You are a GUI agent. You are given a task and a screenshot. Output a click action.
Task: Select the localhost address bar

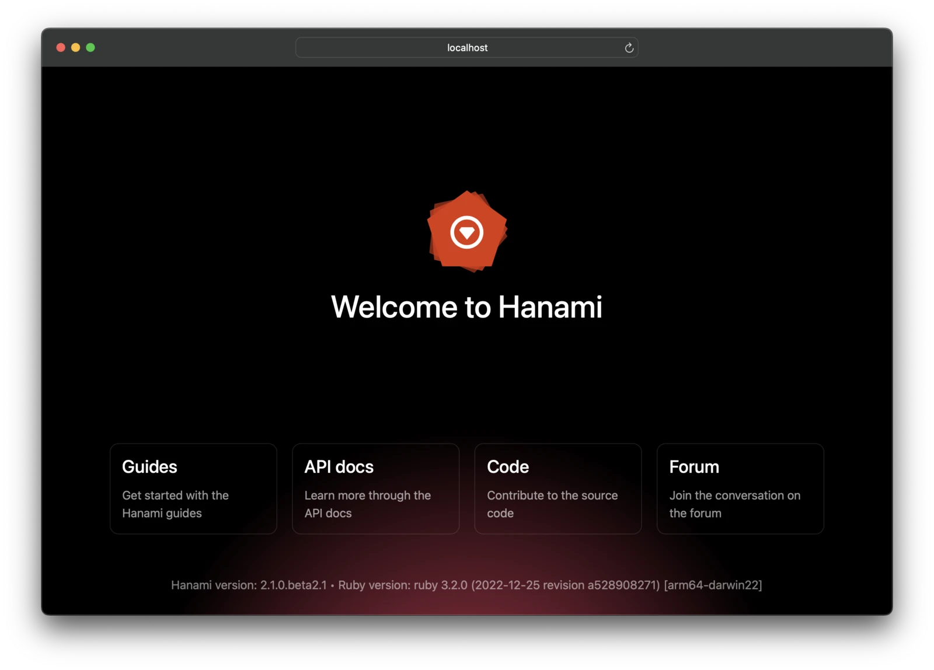click(x=467, y=47)
